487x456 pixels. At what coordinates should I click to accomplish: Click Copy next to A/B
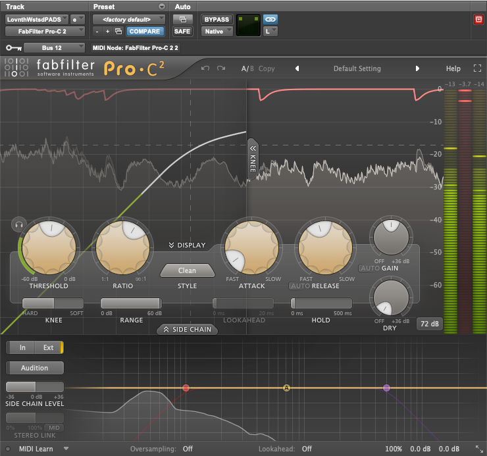click(x=267, y=68)
